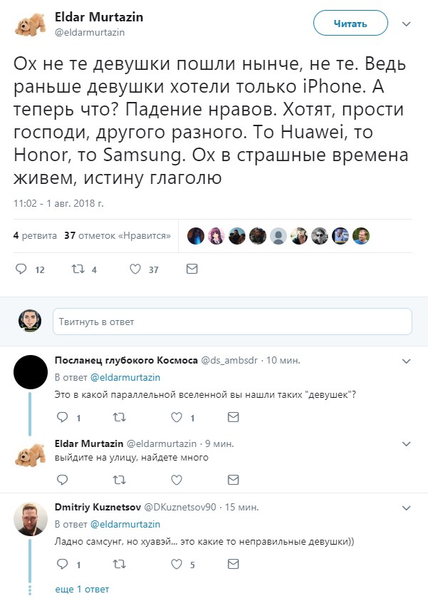Reply to the main tweet
The image size is (428, 601).
coord(21,269)
